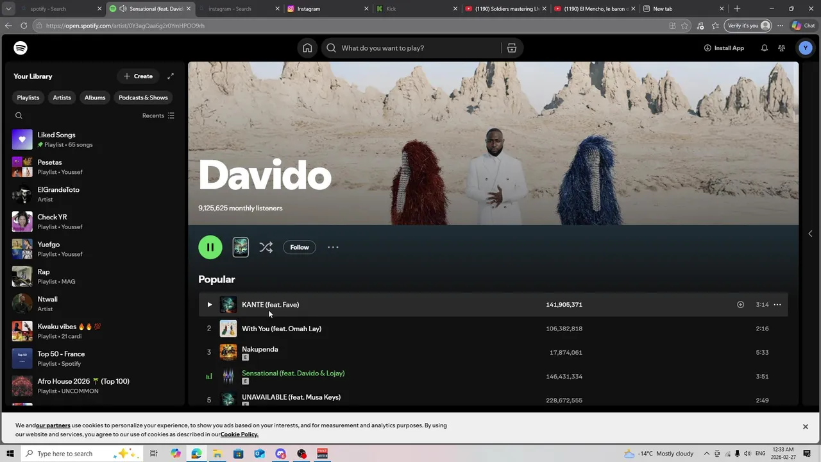Click the taskbar search box
The width and height of the screenshot is (821, 462).
81,454
